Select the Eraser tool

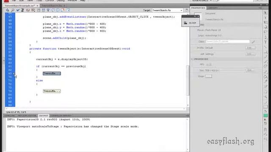point(265,86)
